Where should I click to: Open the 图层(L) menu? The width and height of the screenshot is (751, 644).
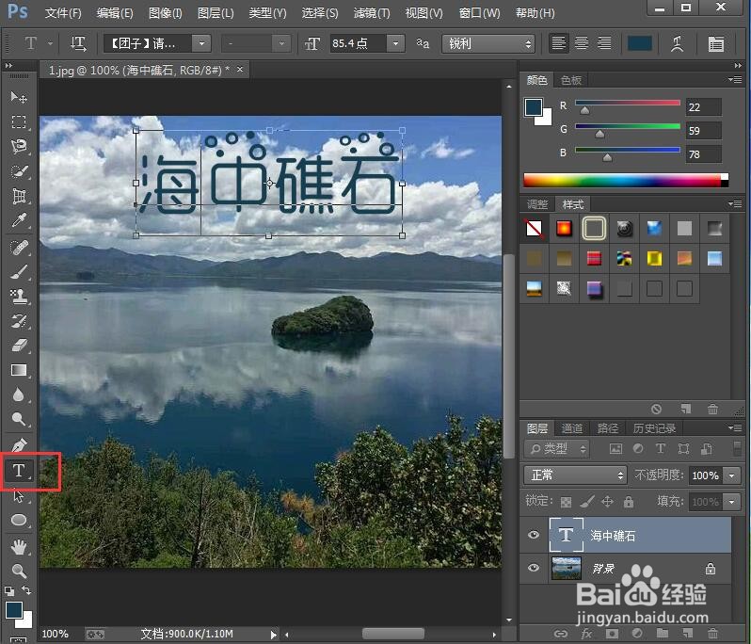click(216, 13)
